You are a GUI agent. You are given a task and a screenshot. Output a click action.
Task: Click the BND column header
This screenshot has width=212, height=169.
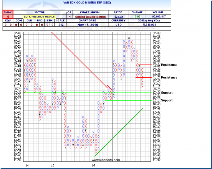click(x=38, y=21)
